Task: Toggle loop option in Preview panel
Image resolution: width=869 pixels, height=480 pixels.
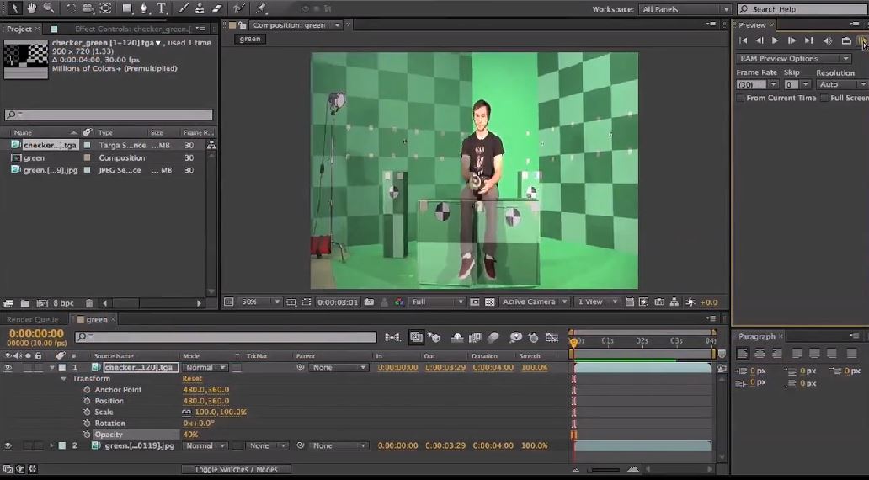Action: tap(845, 40)
